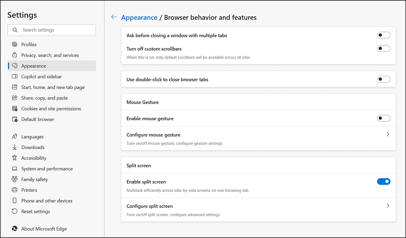Disable the Enable split screen toggle

(383, 182)
